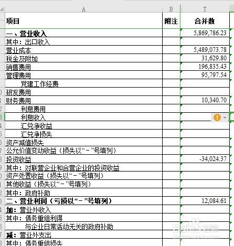This screenshot has height=246, width=234.
Task: Select the 其中：债务重组损失 cell
Action: pyautogui.click(x=84, y=242)
